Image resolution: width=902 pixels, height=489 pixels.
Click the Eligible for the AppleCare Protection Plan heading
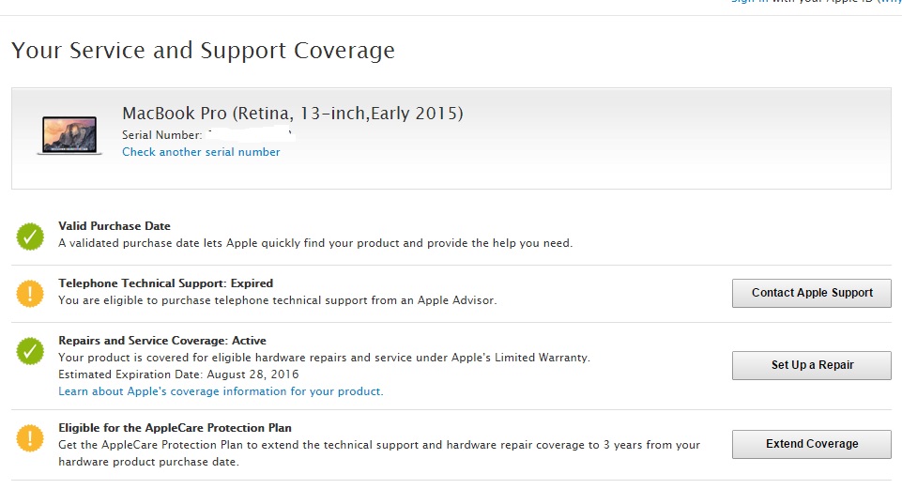(175, 428)
